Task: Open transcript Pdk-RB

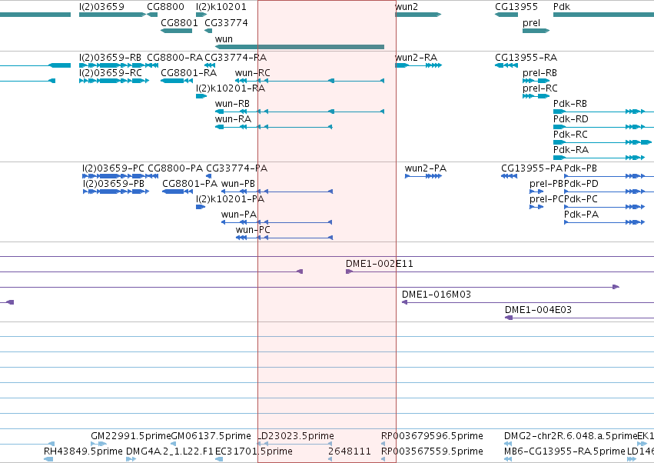Action: [569, 104]
